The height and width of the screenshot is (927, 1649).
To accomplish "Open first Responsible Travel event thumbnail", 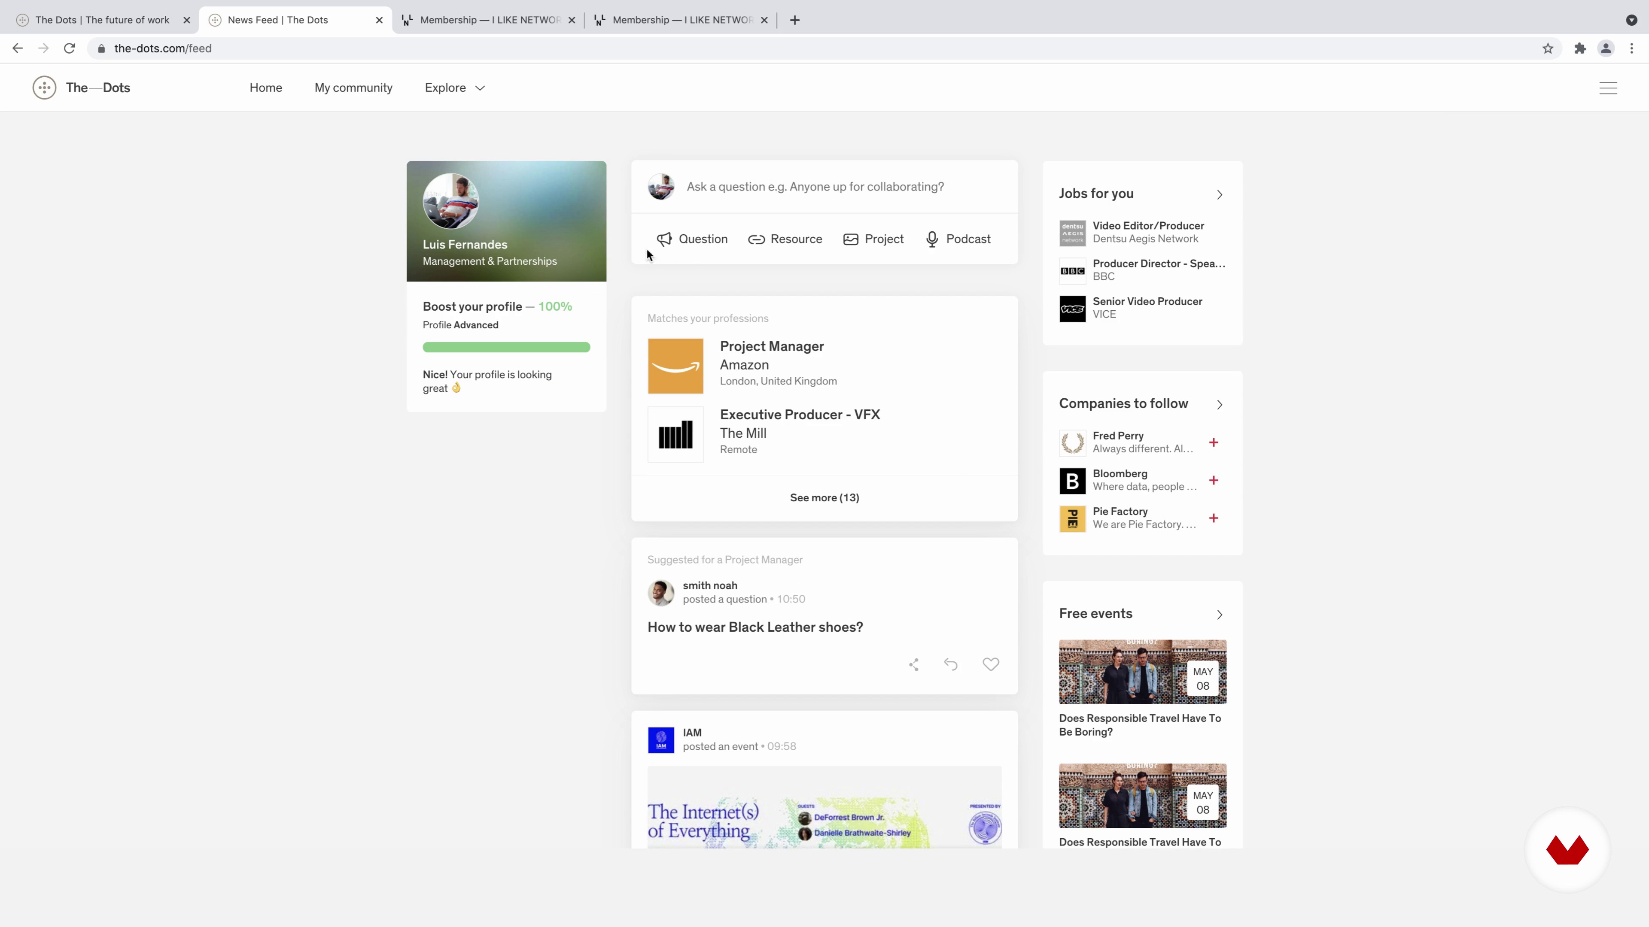I will tap(1143, 672).
